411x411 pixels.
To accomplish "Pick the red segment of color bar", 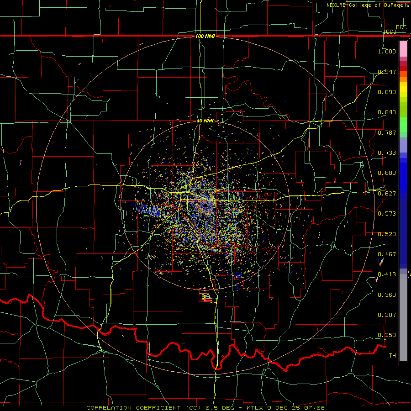I will pos(403,68).
